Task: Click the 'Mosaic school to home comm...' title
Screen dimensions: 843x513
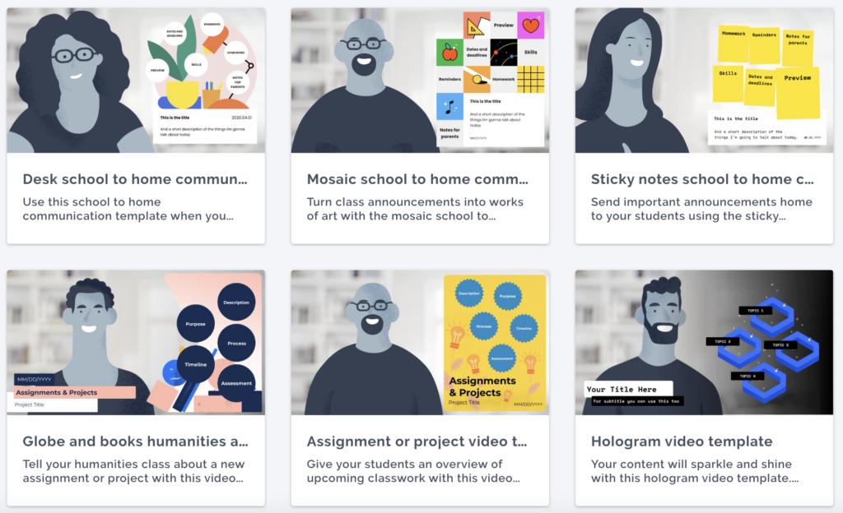Action: [417, 179]
